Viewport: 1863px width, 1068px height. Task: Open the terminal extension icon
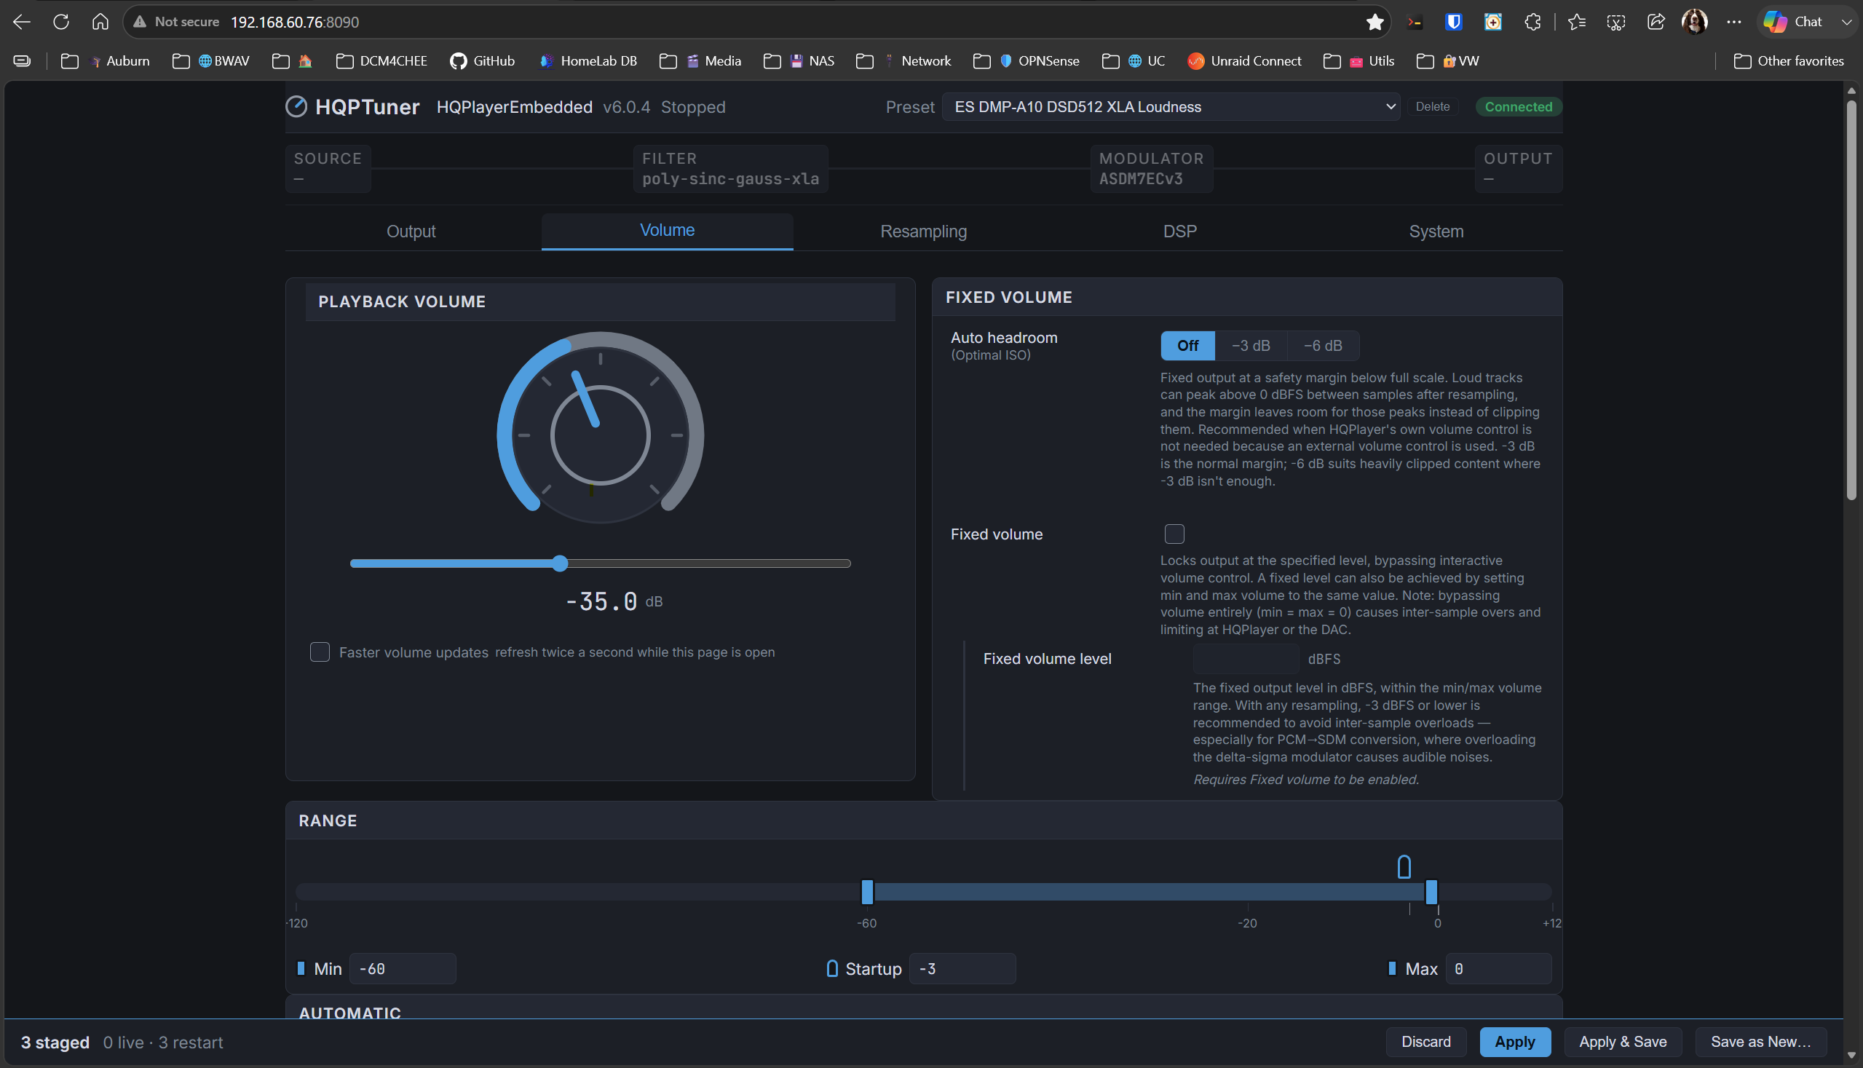[1414, 22]
